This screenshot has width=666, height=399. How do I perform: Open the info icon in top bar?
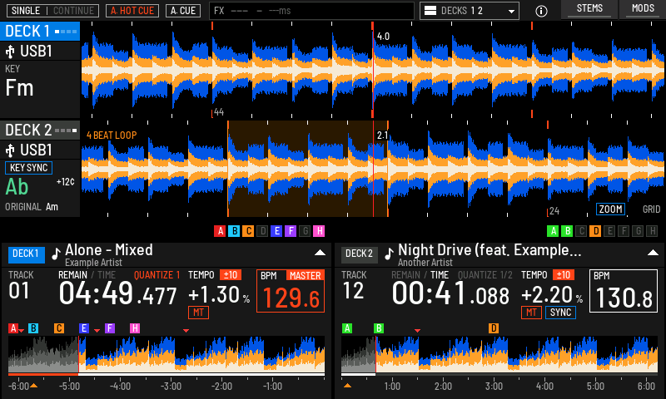coord(541,11)
